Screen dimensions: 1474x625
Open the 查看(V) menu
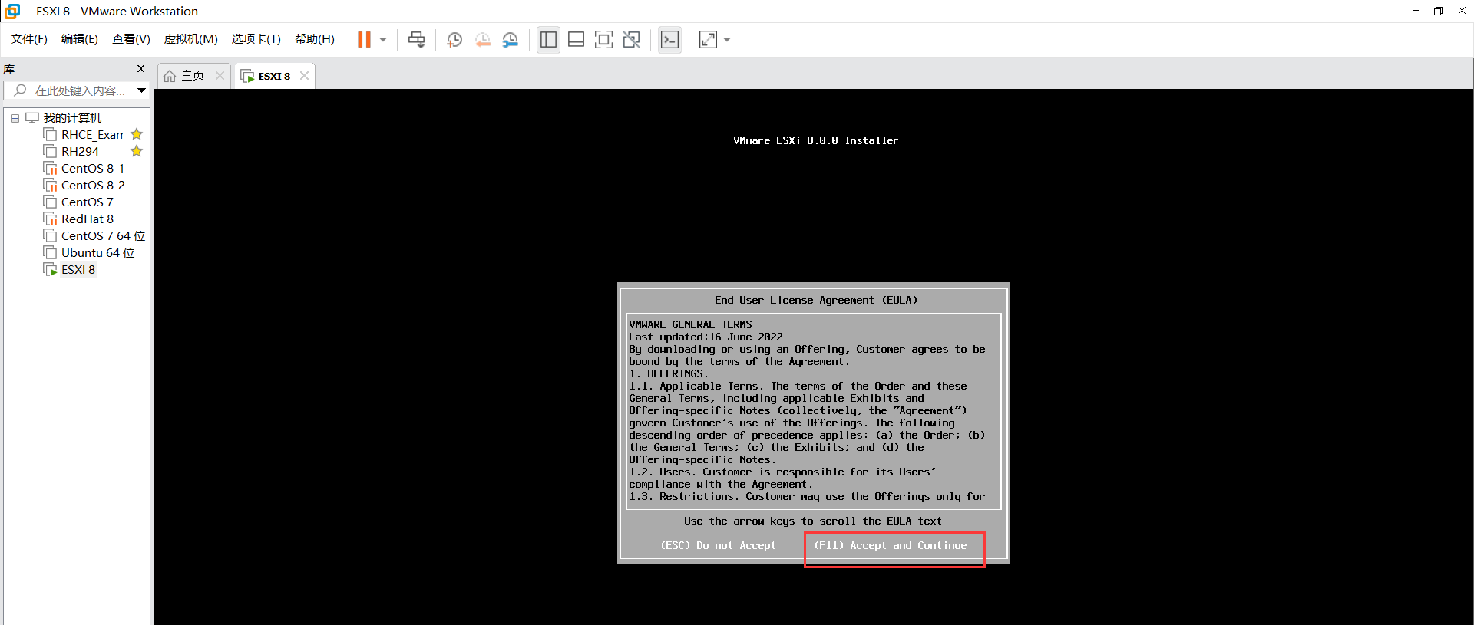[131, 39]
